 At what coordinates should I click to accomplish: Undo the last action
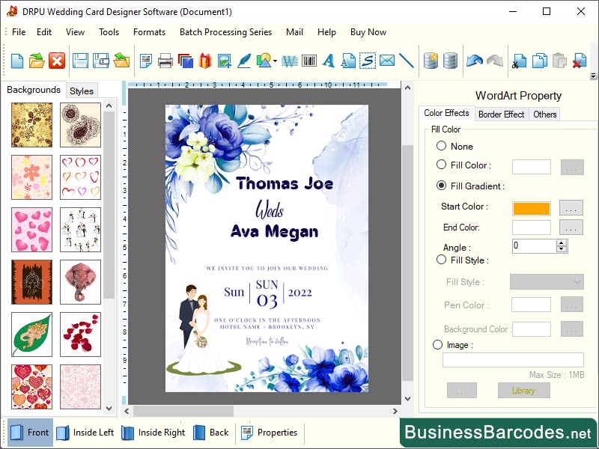tap(474, 61)
